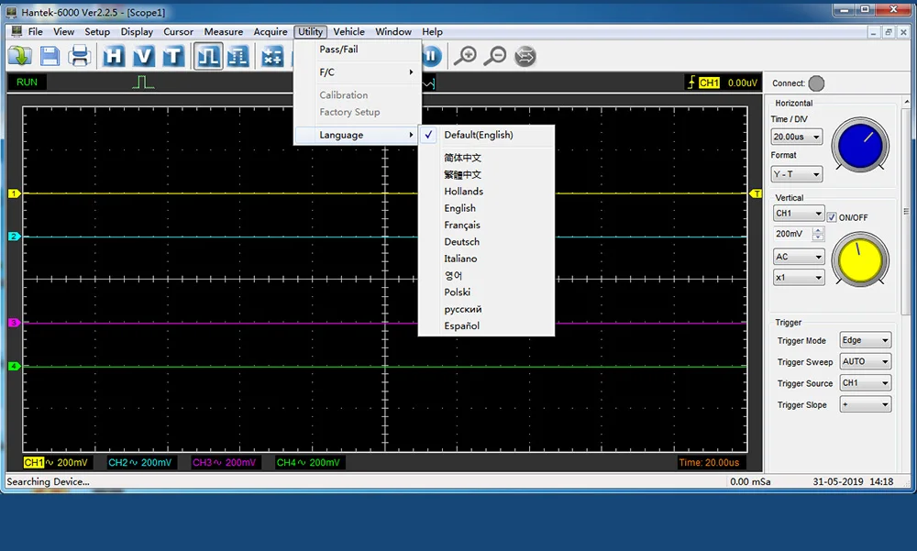Choose Deutsch from the language list
The height and width of the screenshot is (551, 917).
coord(462,242)
